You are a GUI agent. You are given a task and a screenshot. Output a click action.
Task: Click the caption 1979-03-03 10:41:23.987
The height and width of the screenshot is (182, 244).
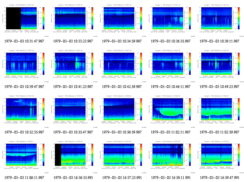73,87
